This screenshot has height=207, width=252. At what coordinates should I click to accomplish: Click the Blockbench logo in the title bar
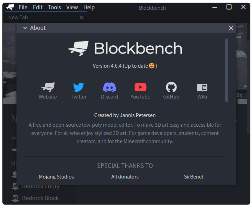[10, 7]
